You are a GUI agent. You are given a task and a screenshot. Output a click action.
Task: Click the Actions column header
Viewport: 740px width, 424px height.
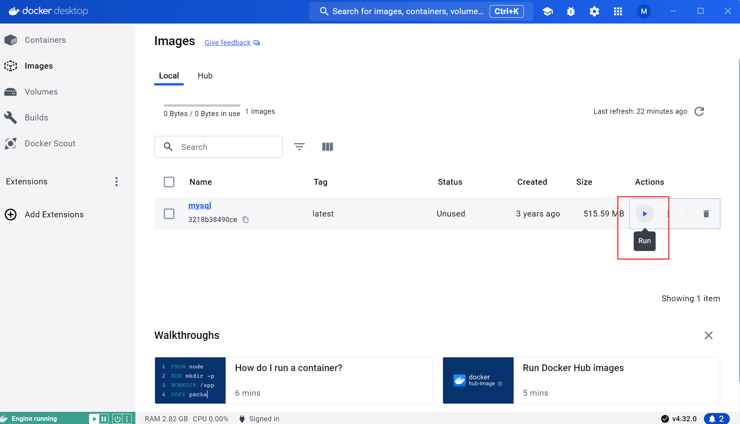pyautogui.click(x=650, y=182)
